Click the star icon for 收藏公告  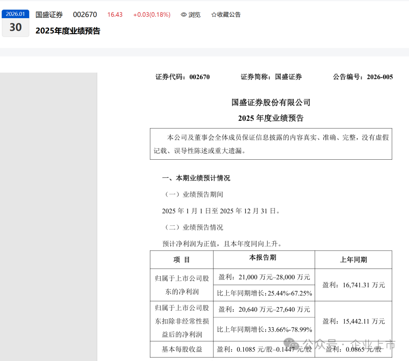214,15
